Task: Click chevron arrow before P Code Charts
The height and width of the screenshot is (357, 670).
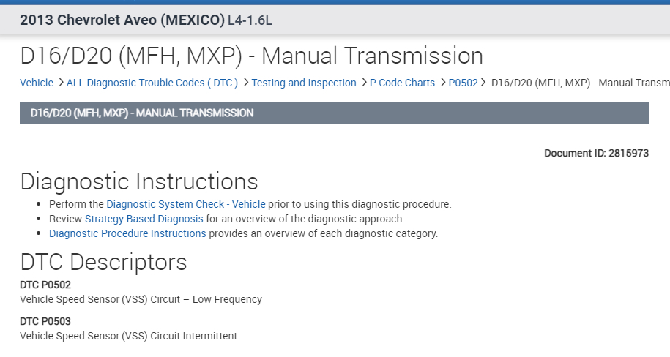Action: [x=363, y=83]
